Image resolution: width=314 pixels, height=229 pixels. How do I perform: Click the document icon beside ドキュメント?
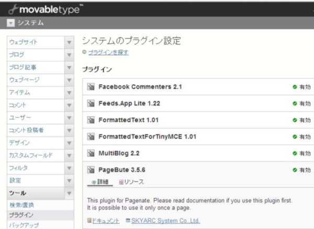click(x=89, y=221)
